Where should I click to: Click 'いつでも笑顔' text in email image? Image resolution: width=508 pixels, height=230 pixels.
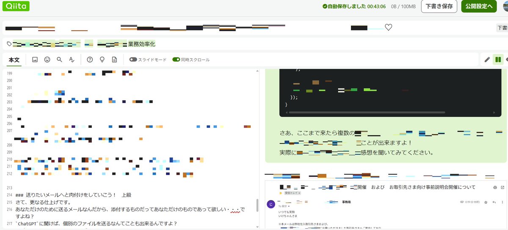(287, 212)
